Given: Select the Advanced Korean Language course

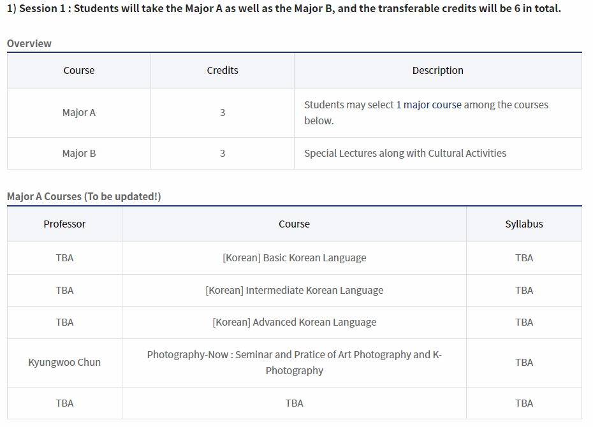Looking at the screenshot, I should 294,322.
